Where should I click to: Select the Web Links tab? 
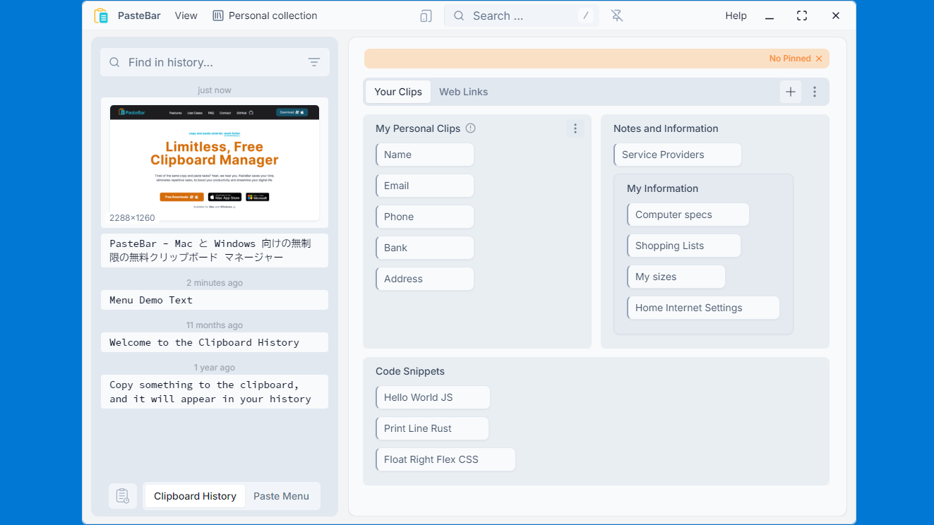463,92
